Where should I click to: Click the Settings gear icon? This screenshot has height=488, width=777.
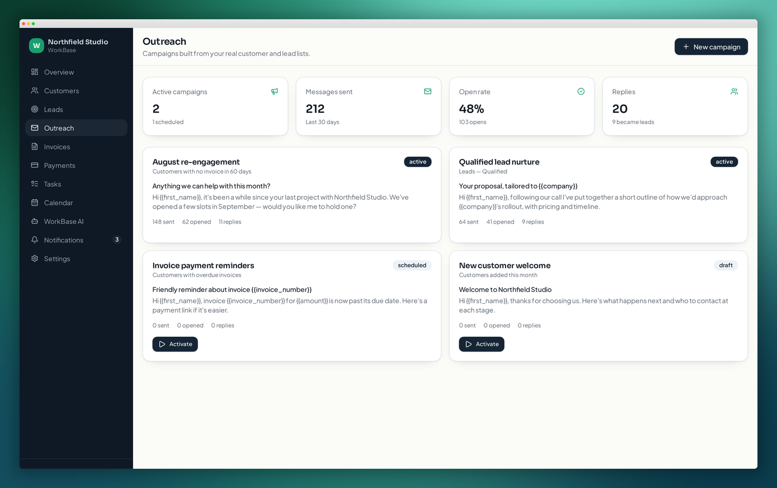[x=35, y=258]
